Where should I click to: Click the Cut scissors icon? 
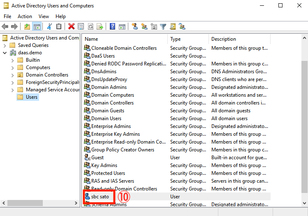click(x=49, y=26)
